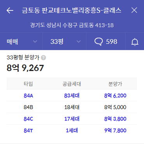Image resolution: width=144 pixels, height=144 pixels.
Task: Open the 598 comments speech bubble
Action: pyautogui.click(x=106, y=42)
